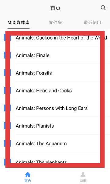Image resolution: width=110 pixels, height=184 pixels.
Task: Click blue file icon beside The Aquarium
Action: pyautogui.click(x=7, y=143)
